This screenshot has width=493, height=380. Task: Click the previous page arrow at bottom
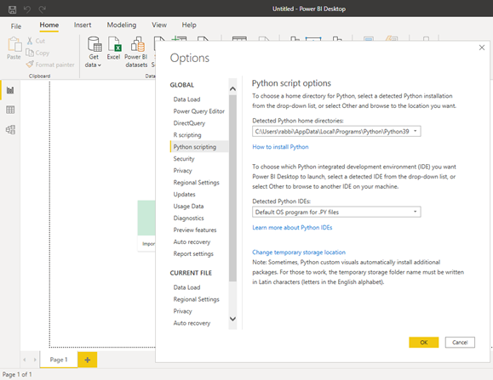click(x=25, y=360)
